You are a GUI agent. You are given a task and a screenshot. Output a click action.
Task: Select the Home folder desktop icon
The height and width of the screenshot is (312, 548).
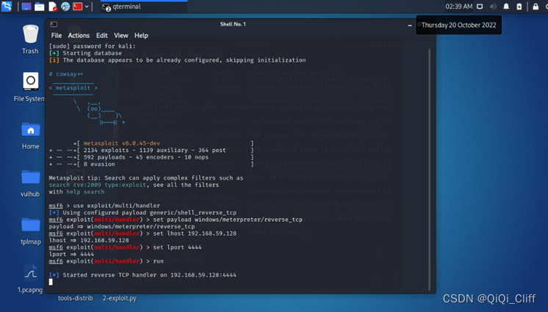[x=30, y=136]
